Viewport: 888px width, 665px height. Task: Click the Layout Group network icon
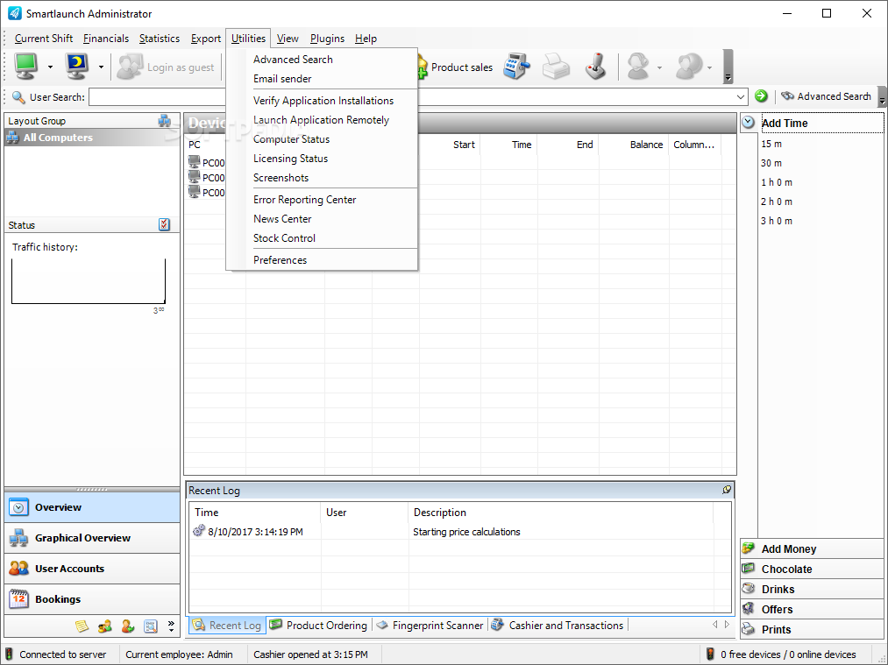tap(164, 121)
